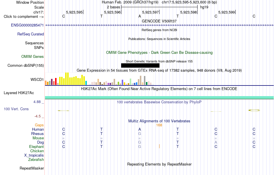Click the Dog species label
The width and height of the screenshot is (274, 175).
(41, 142)
